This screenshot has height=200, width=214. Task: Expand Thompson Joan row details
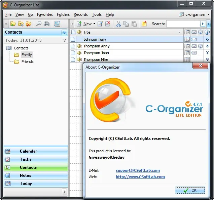207,53
